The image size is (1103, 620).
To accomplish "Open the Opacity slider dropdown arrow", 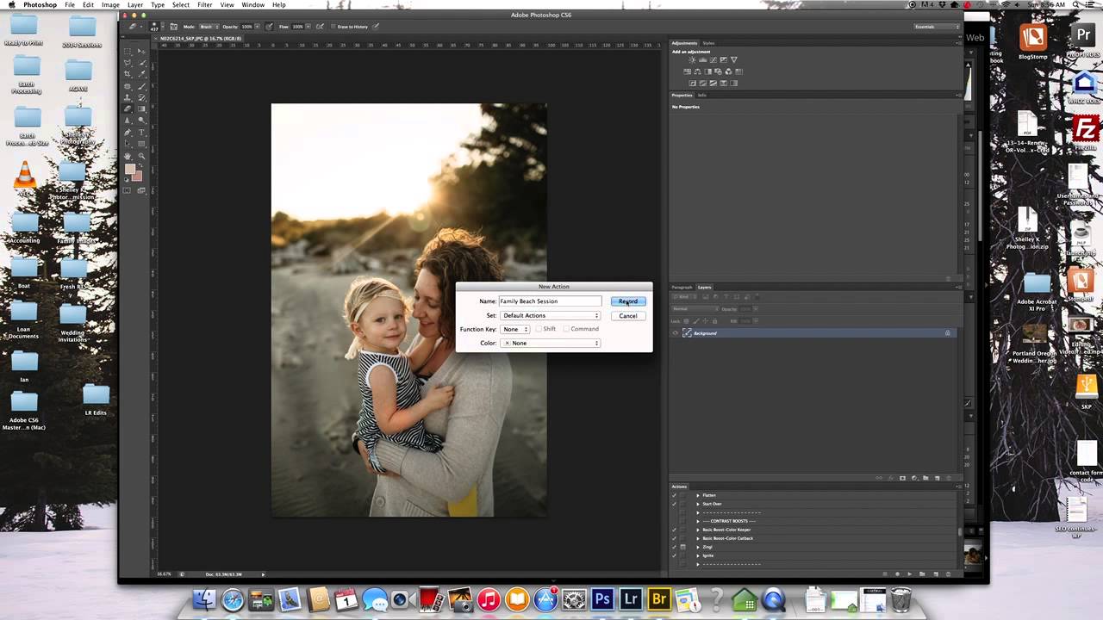I will [x=256, y=27].
